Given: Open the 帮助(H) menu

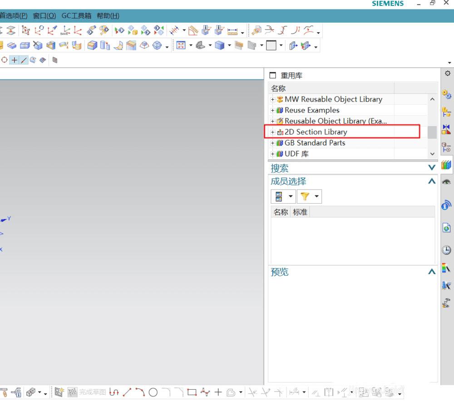Looking at the screenshot, I should pos(108,16).
